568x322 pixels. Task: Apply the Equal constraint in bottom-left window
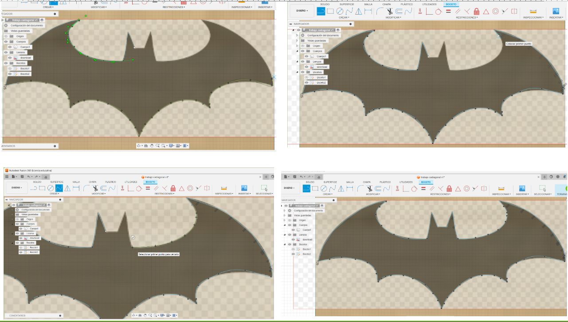click(x=148, y=188)
